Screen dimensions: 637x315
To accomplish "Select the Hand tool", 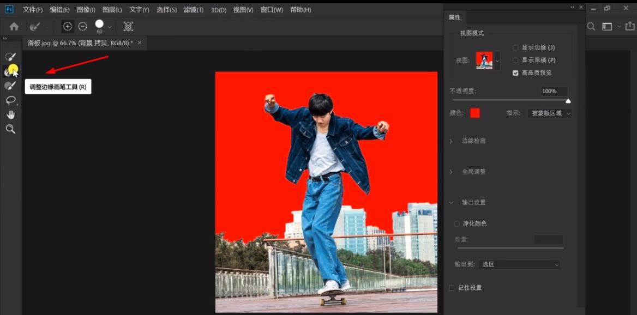I will (x=10, y=114).
